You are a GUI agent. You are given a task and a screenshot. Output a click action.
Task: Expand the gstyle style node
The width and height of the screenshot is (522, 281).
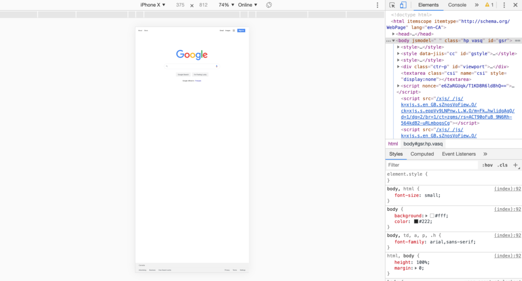(398, 53)
